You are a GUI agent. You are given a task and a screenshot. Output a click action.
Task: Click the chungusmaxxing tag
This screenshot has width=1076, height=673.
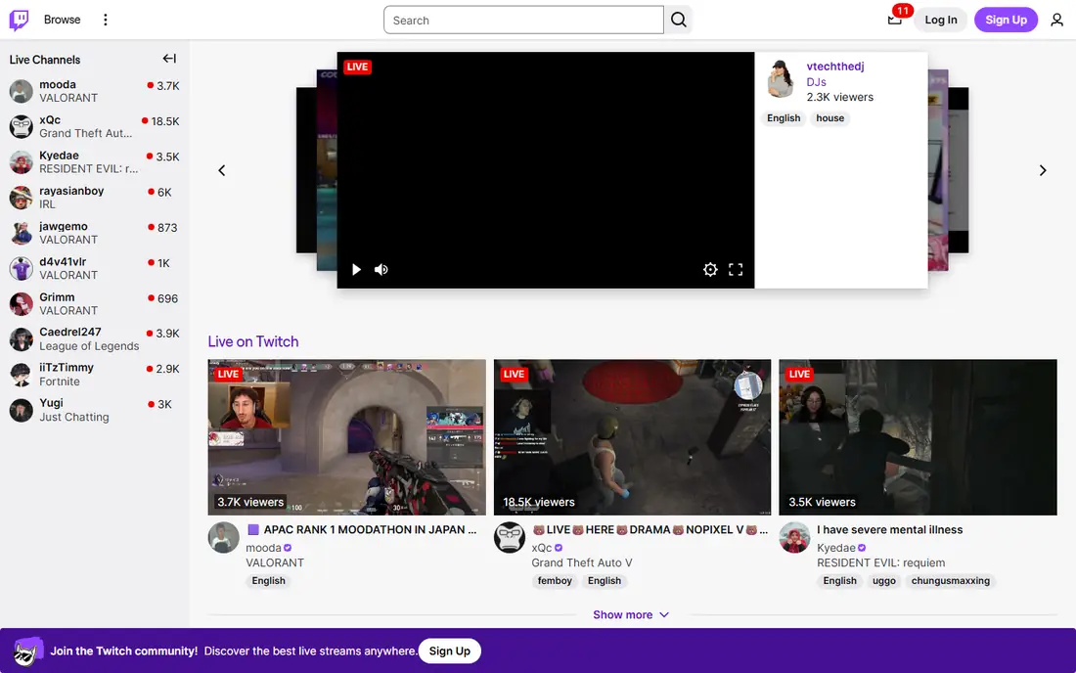pos(951,580)
